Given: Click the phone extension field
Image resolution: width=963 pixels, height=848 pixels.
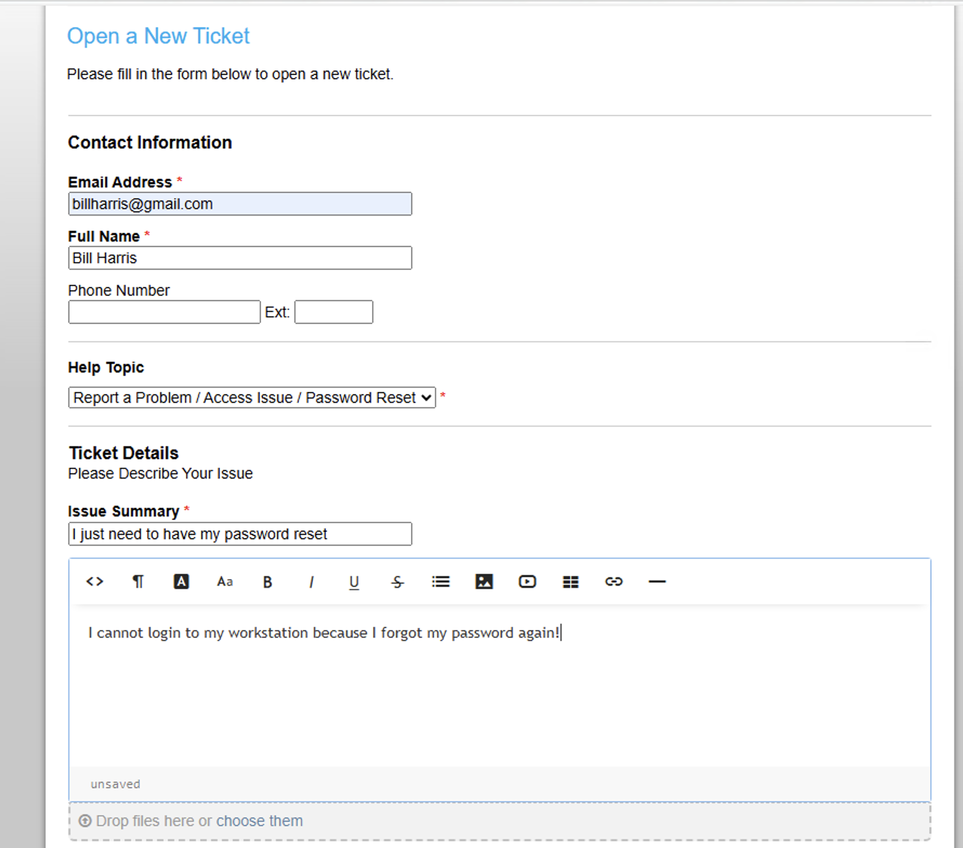Looking at the screenshot, I should [333, 312].
